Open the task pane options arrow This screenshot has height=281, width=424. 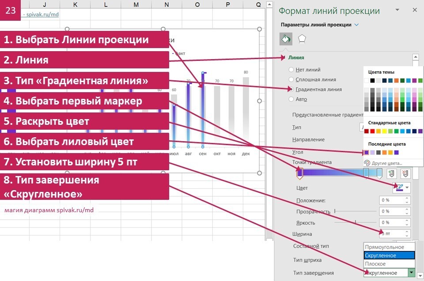(x=397, y=10)
